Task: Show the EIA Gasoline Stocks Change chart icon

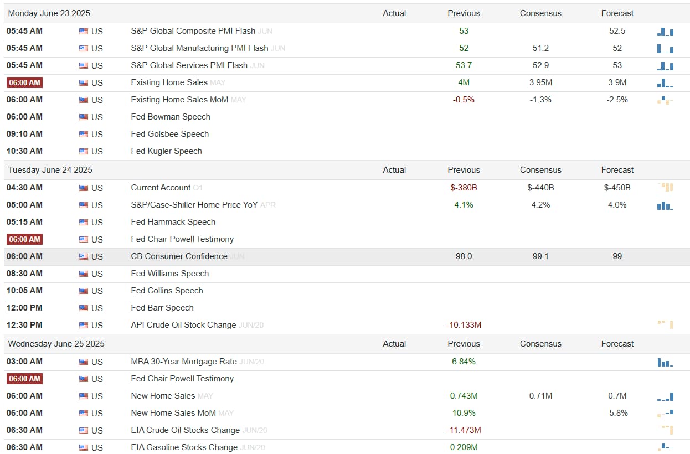Action: coord(665,447)
